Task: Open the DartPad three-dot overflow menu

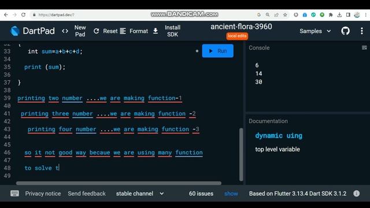Action: click(362, 31)
